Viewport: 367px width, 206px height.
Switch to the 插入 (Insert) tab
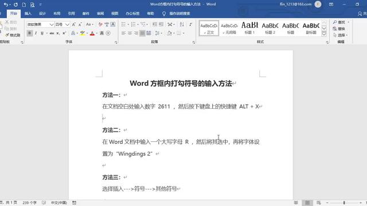[28, 14]
